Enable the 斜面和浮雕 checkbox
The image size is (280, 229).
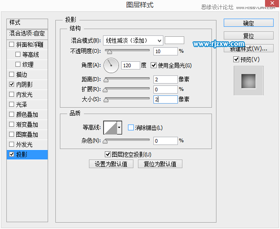tap(12, 45)
